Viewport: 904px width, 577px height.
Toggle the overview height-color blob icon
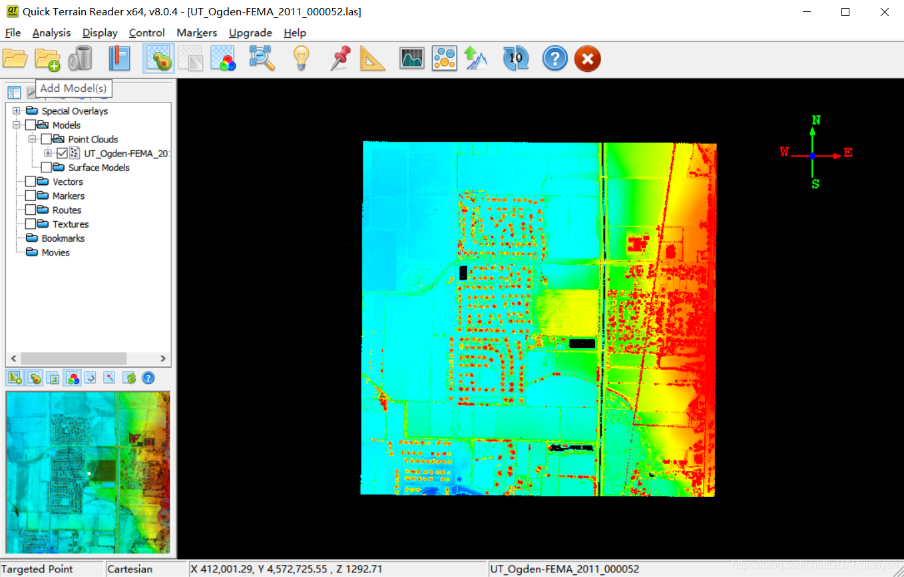point(35,378)
